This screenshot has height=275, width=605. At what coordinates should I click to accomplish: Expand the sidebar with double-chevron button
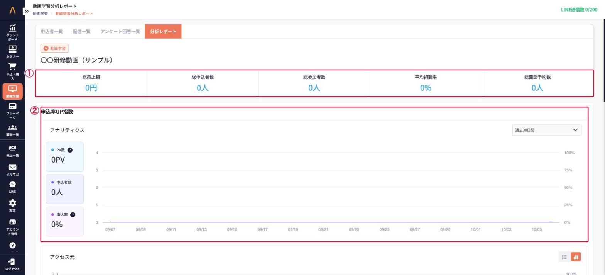(26, 11)
